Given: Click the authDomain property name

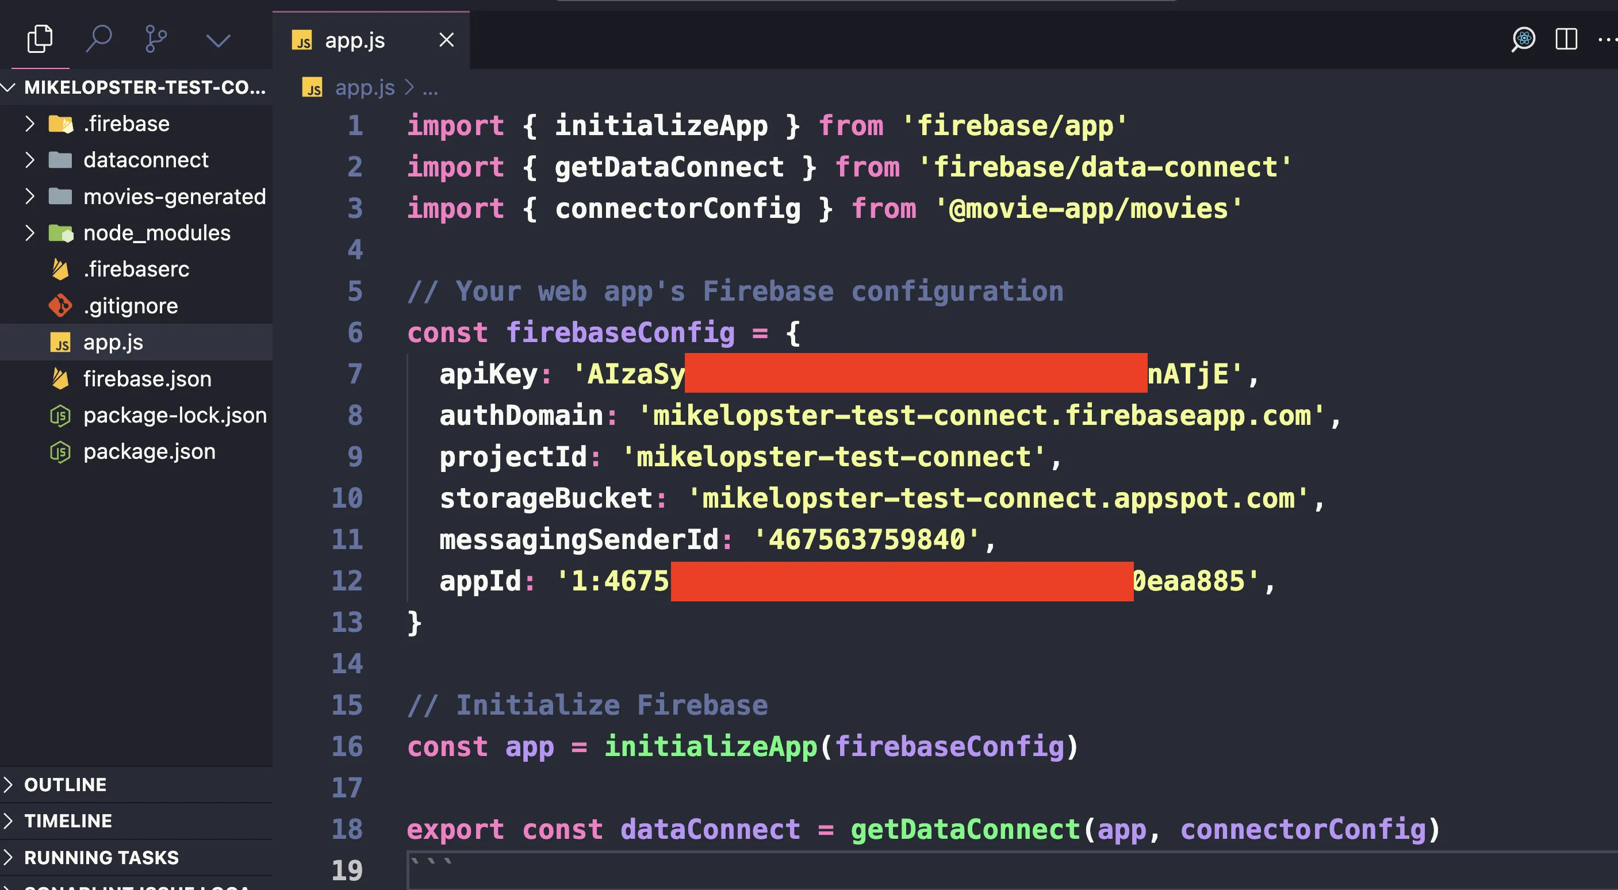Looking at the screenshot, I should [x=522, y=415].
